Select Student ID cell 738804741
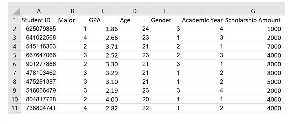The width and height of the screenshot is (299, 124). coord(39,108)
